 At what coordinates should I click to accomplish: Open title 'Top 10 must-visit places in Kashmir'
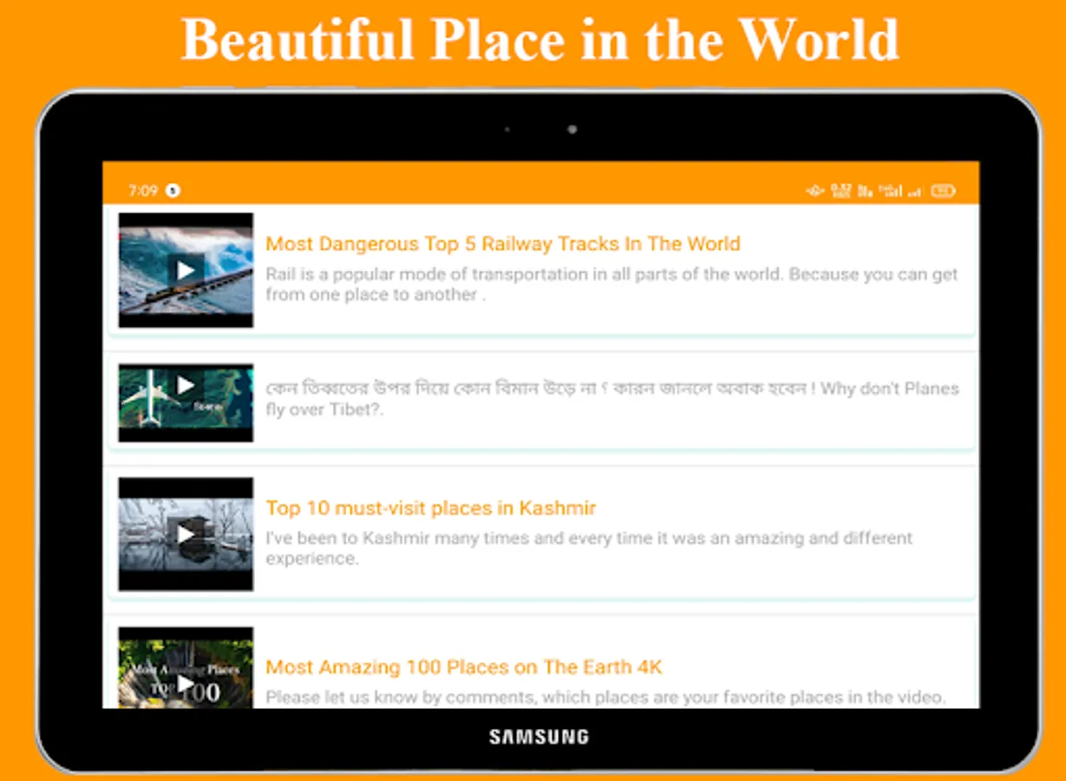pyautogui.click(x=430, y=508)
